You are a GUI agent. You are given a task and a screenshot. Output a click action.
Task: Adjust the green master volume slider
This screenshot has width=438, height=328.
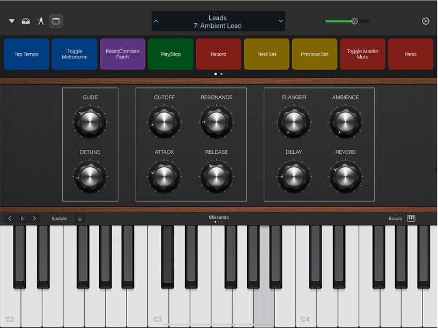347,21
